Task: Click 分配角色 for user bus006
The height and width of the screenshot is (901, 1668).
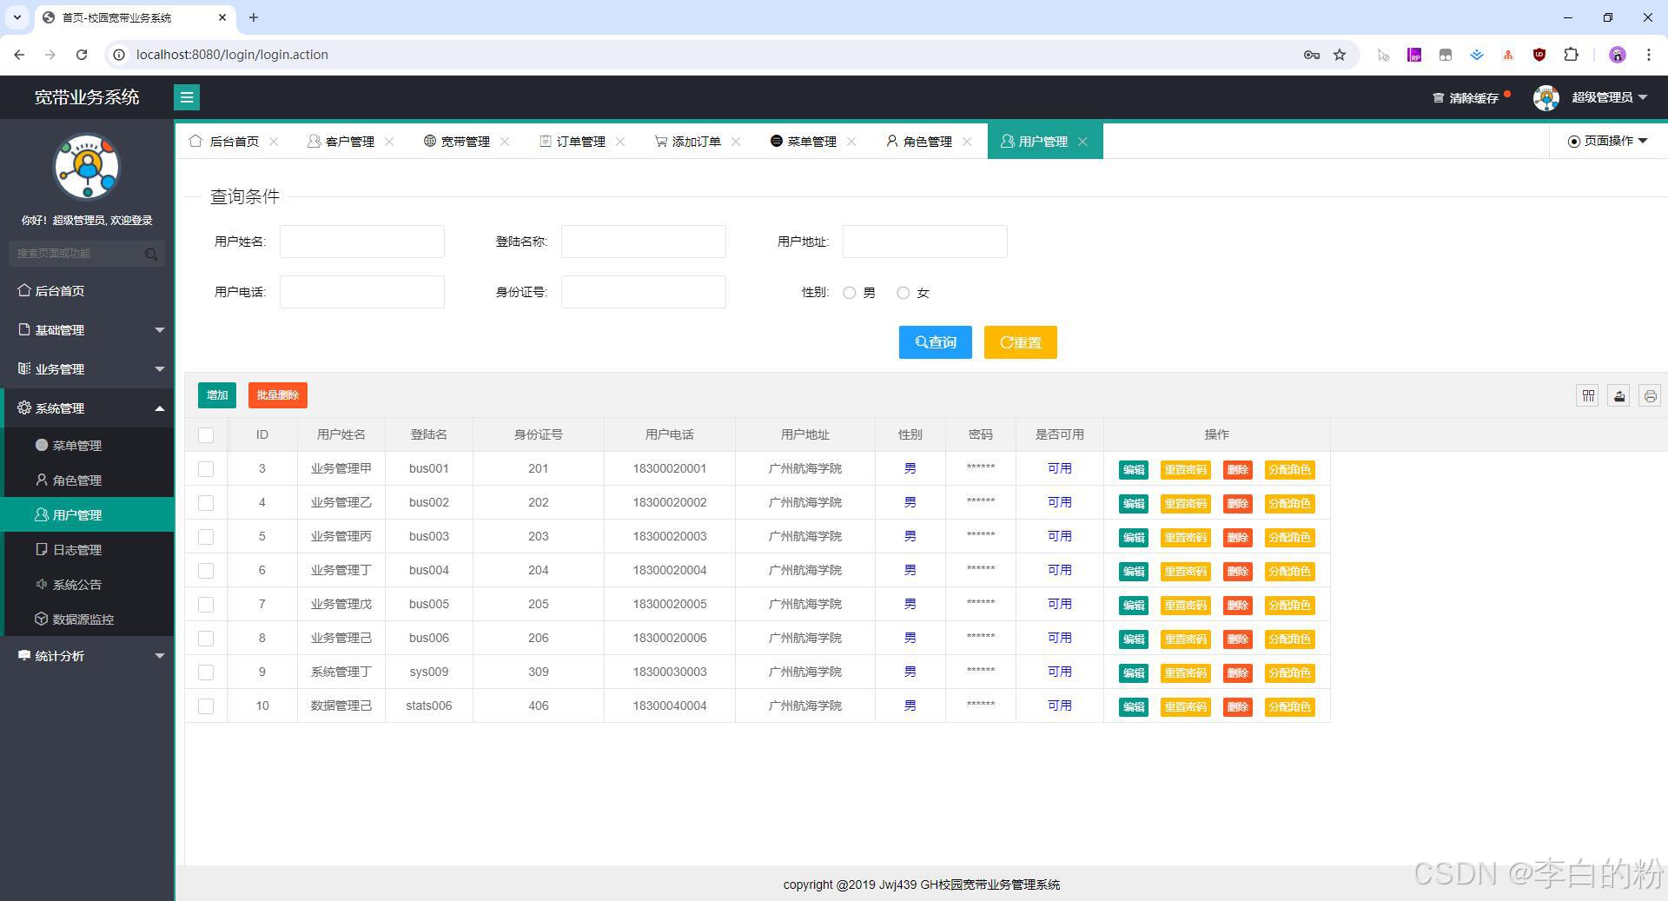Action: [1290, 639]
